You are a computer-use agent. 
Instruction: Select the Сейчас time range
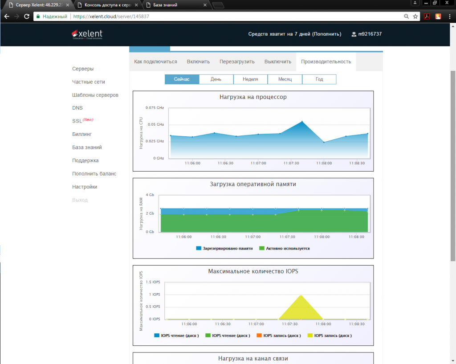click(x=182, y=79)
